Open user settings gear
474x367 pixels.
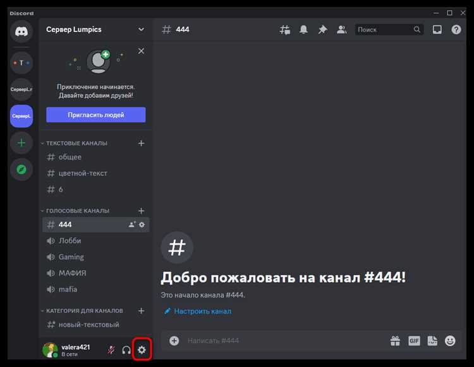pos(142,350)
